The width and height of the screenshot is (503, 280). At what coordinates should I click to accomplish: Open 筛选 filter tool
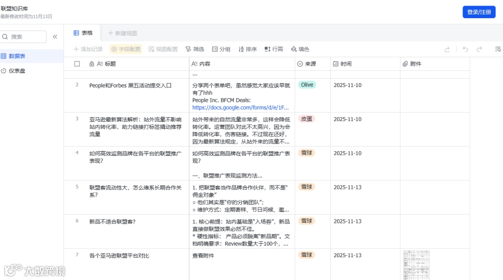[x=195, y=49]
